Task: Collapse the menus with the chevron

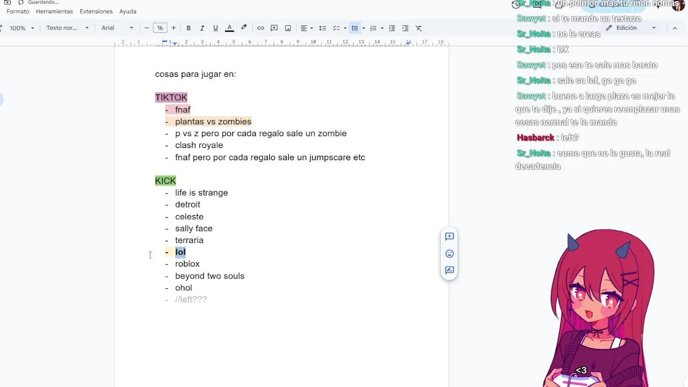Action: [x=675, y=28]
